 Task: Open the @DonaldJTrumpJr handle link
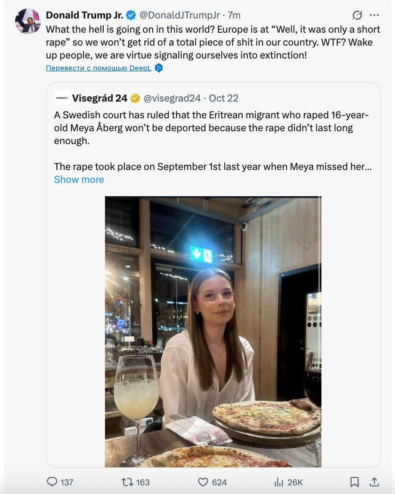[x=179, y=15]
